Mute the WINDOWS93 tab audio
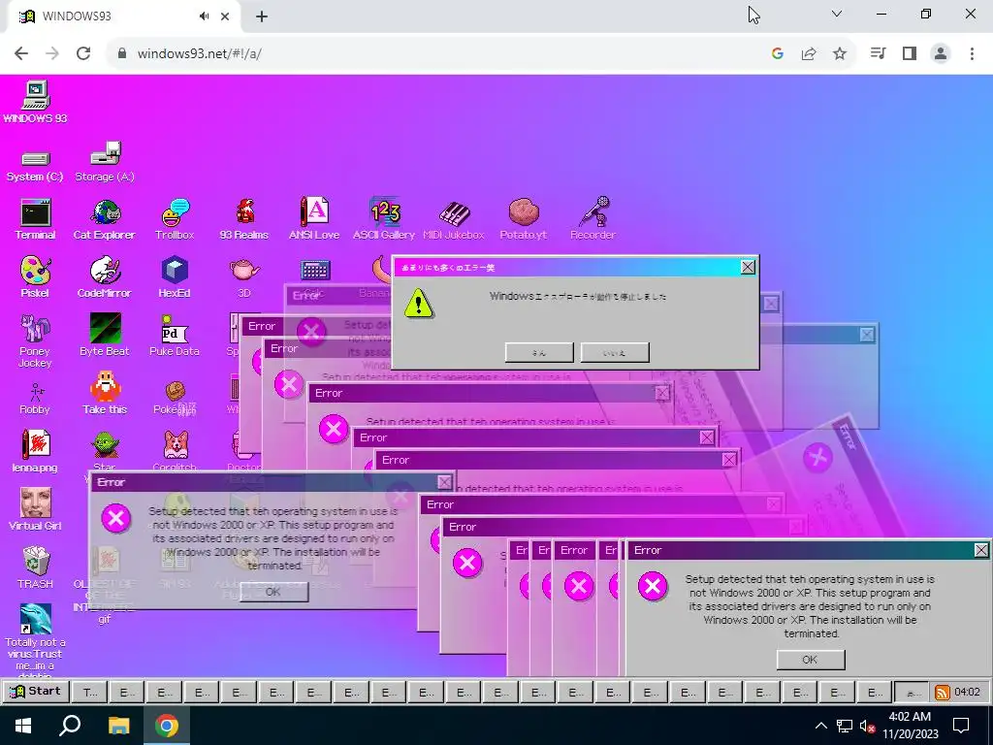The image size is (993, 745). click(205, 16)
